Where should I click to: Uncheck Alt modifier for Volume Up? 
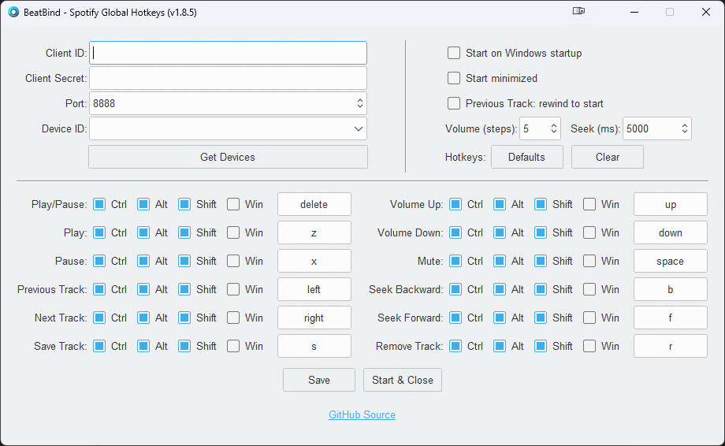pos(500,204)
